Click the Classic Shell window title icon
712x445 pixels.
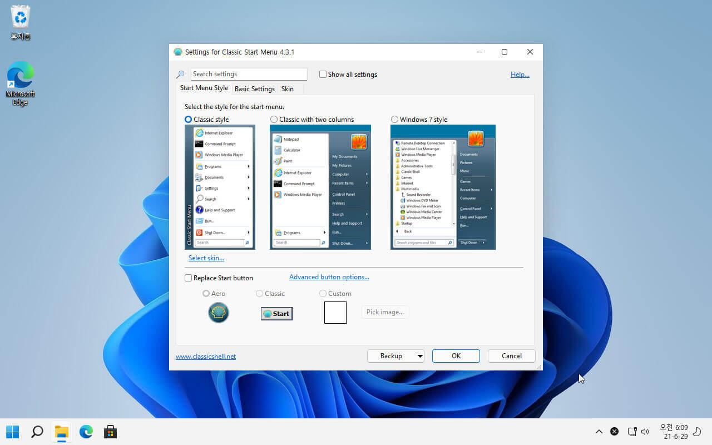pyautogui.click(x=178, y=52)
